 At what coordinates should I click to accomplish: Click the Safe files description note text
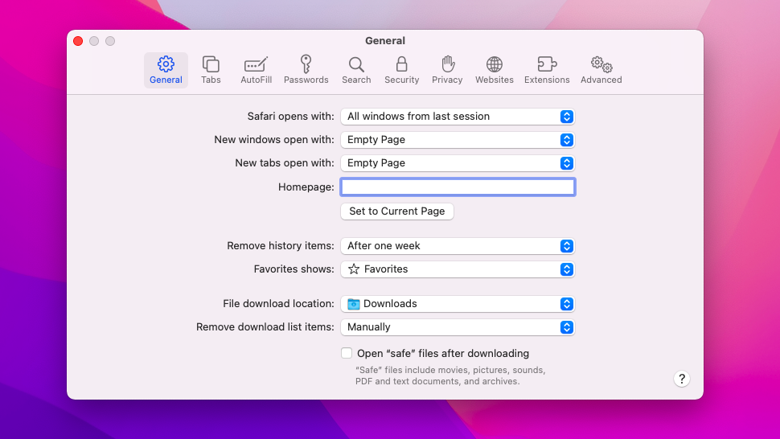tap(450, 375)
